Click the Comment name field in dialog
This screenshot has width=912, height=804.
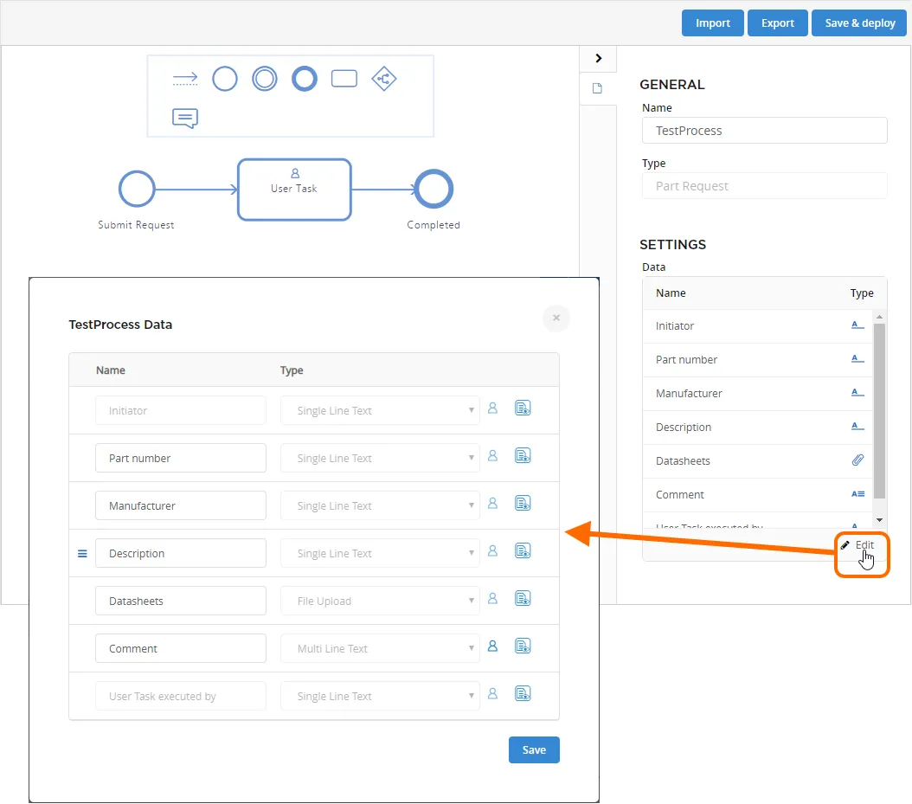point(181,649)
